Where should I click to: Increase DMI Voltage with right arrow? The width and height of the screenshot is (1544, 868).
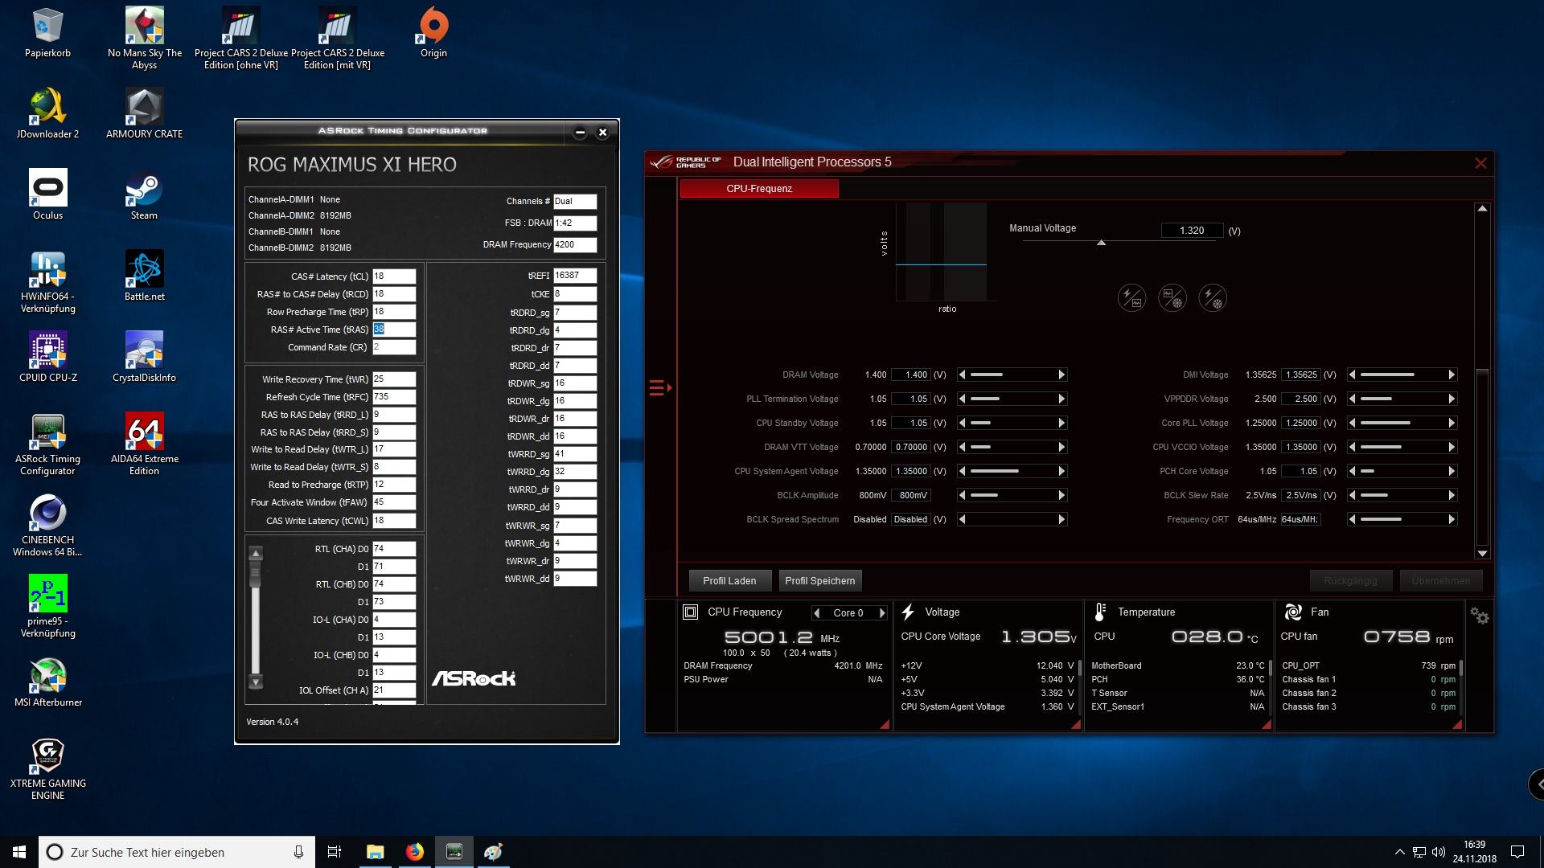(x=1452, y=375)
